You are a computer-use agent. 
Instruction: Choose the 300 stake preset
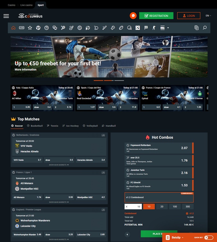click(188, 206)
